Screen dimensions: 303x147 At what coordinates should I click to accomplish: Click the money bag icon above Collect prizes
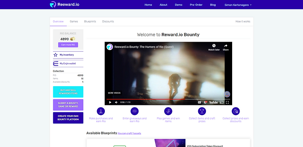tap(235, 111)
